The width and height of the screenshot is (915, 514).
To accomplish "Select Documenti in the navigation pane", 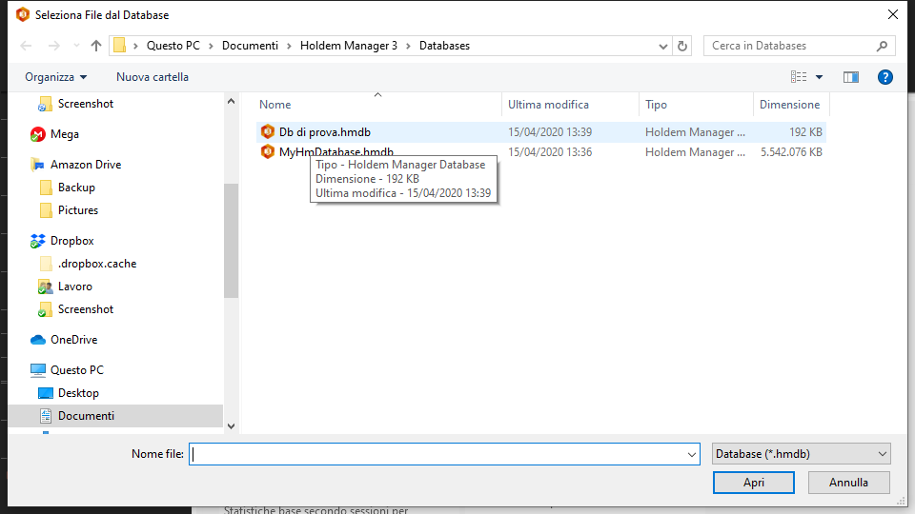I will 86,416.
